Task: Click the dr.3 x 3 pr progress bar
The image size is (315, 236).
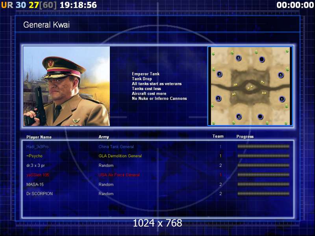Action: [263, 165]
